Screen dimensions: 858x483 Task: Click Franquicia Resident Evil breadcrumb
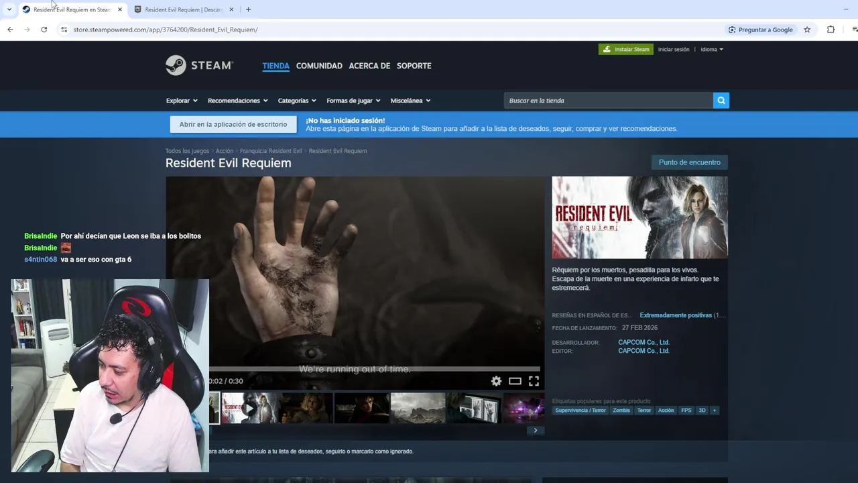271,151
